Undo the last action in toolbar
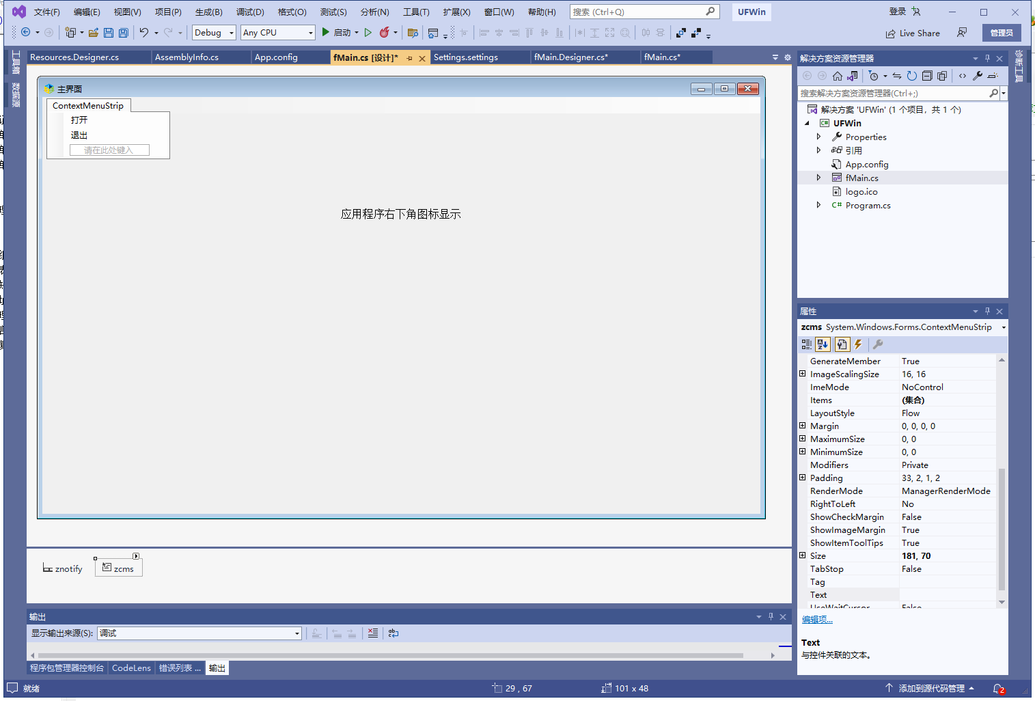The width and height of the screenshot is (1035, 701). click(x=144, y=32)
